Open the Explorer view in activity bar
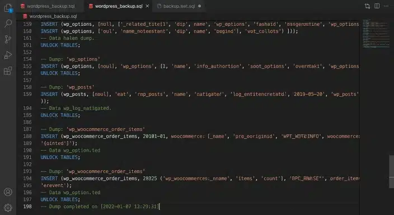 (x=8, y=8)
